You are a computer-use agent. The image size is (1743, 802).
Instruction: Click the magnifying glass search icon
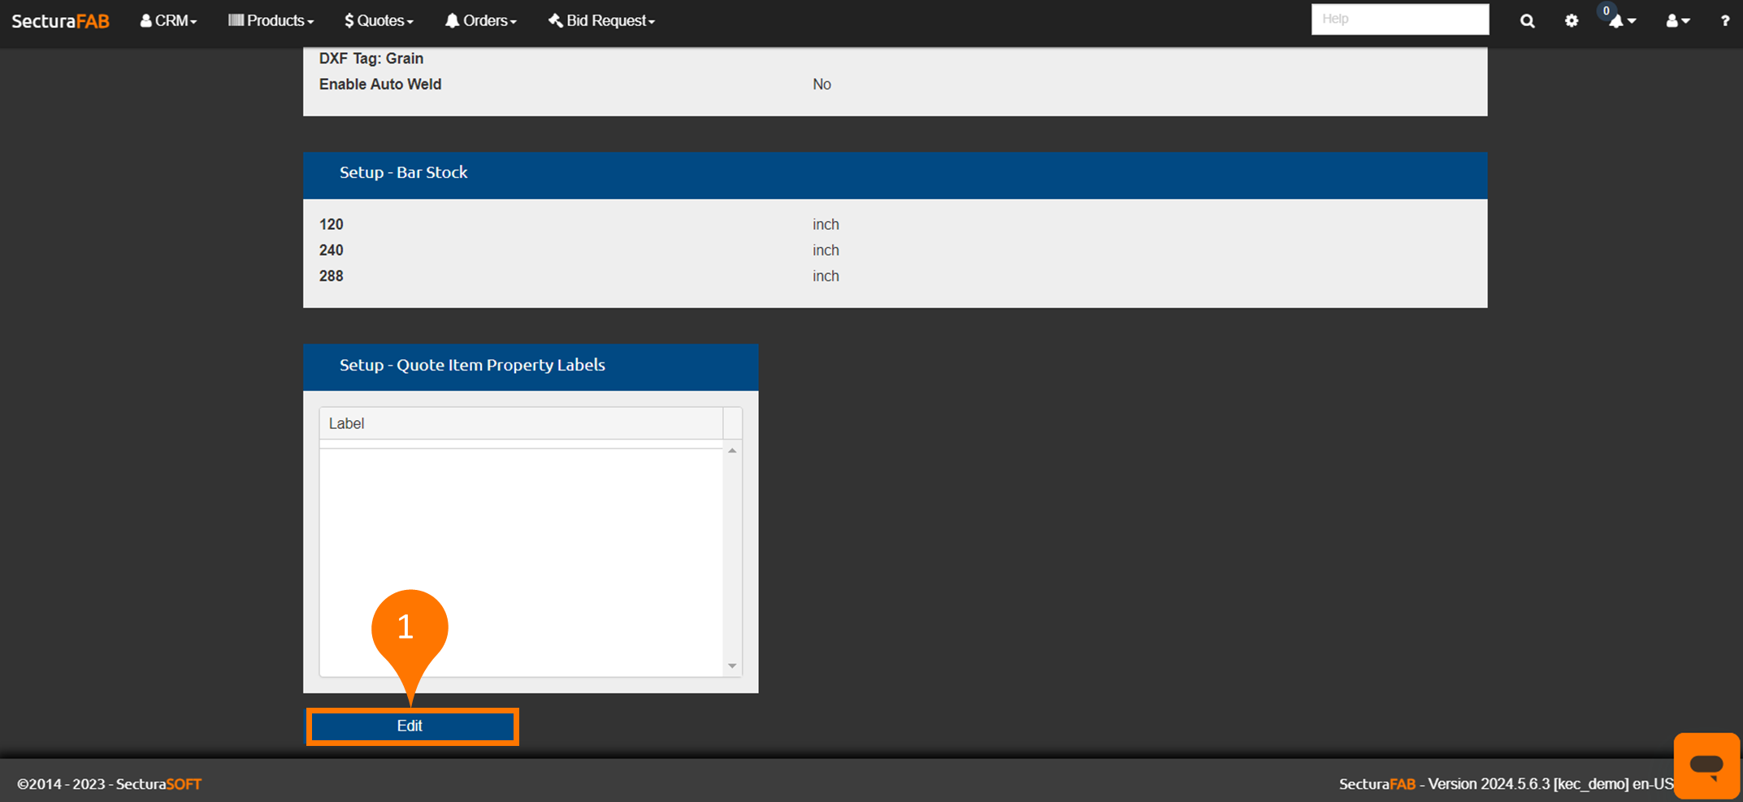tap(1527, 21)
